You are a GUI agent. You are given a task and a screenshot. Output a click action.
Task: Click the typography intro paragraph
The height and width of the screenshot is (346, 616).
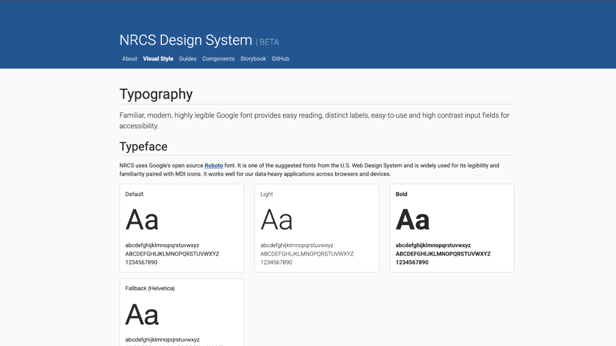pos(314,120)
